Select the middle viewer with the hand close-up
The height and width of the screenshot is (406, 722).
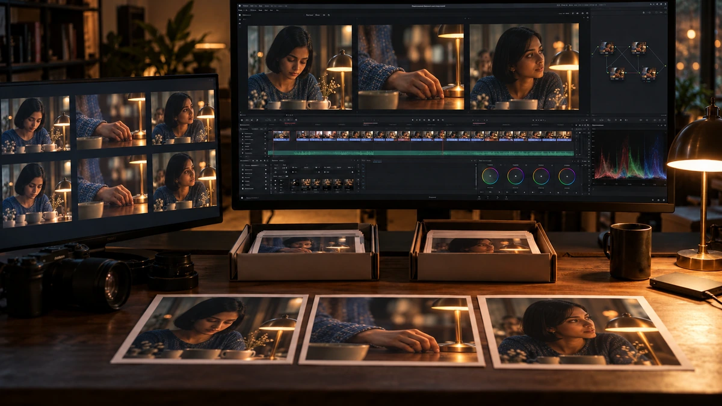(411, 67)
